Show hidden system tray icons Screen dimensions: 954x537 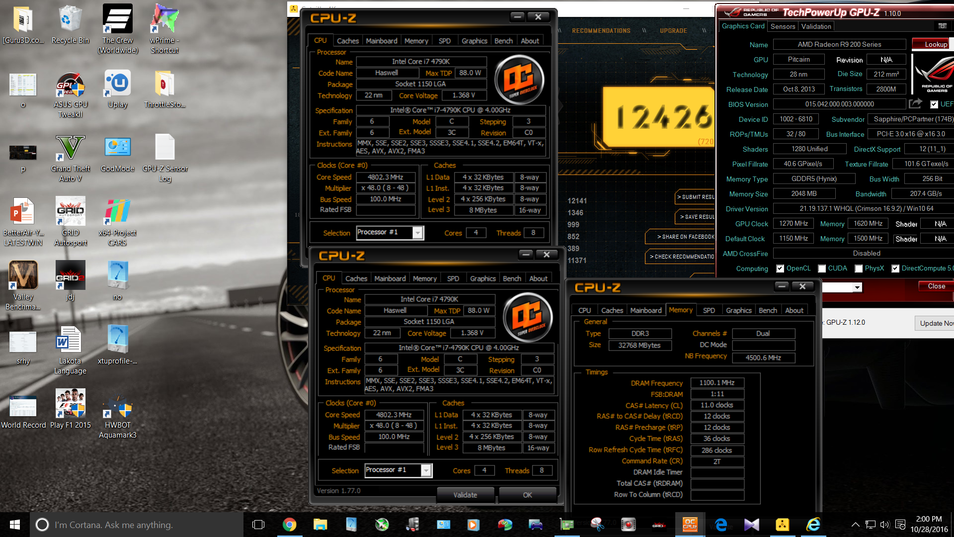pyautogui.click(x=855, y=525)
